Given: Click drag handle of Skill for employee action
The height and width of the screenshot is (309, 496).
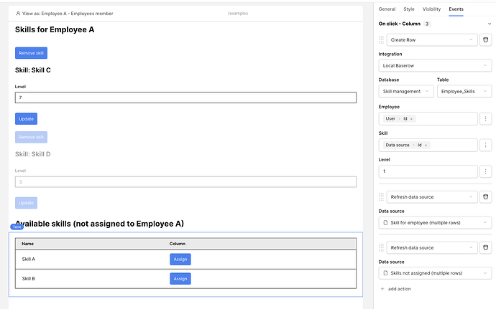Looking at the screenshot, I should (381, 196).
